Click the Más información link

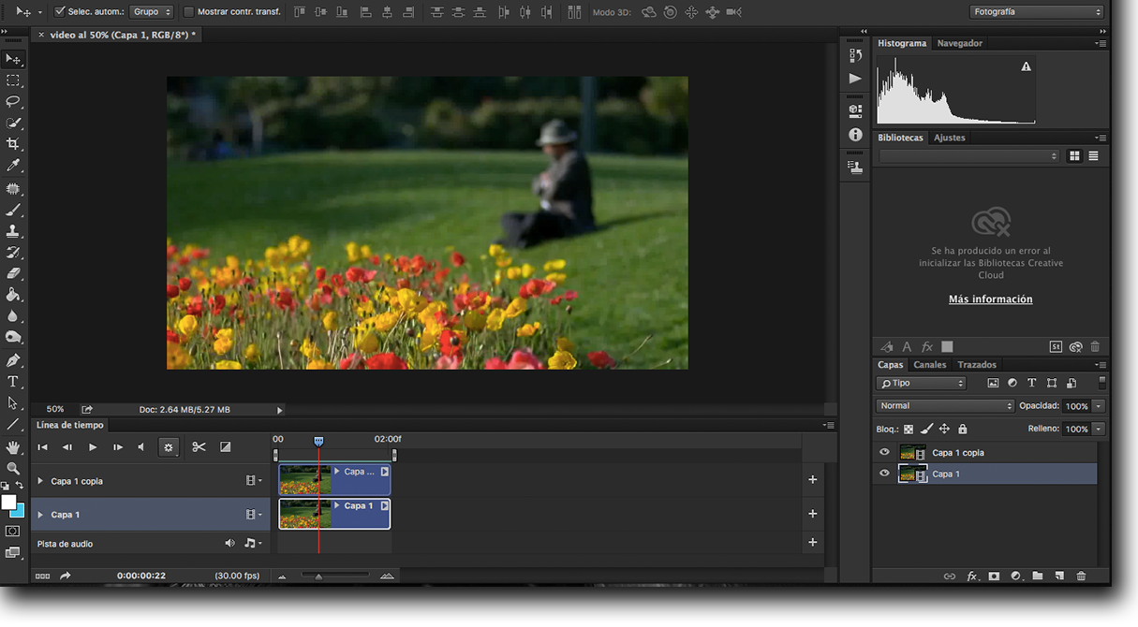click(990, 299)
